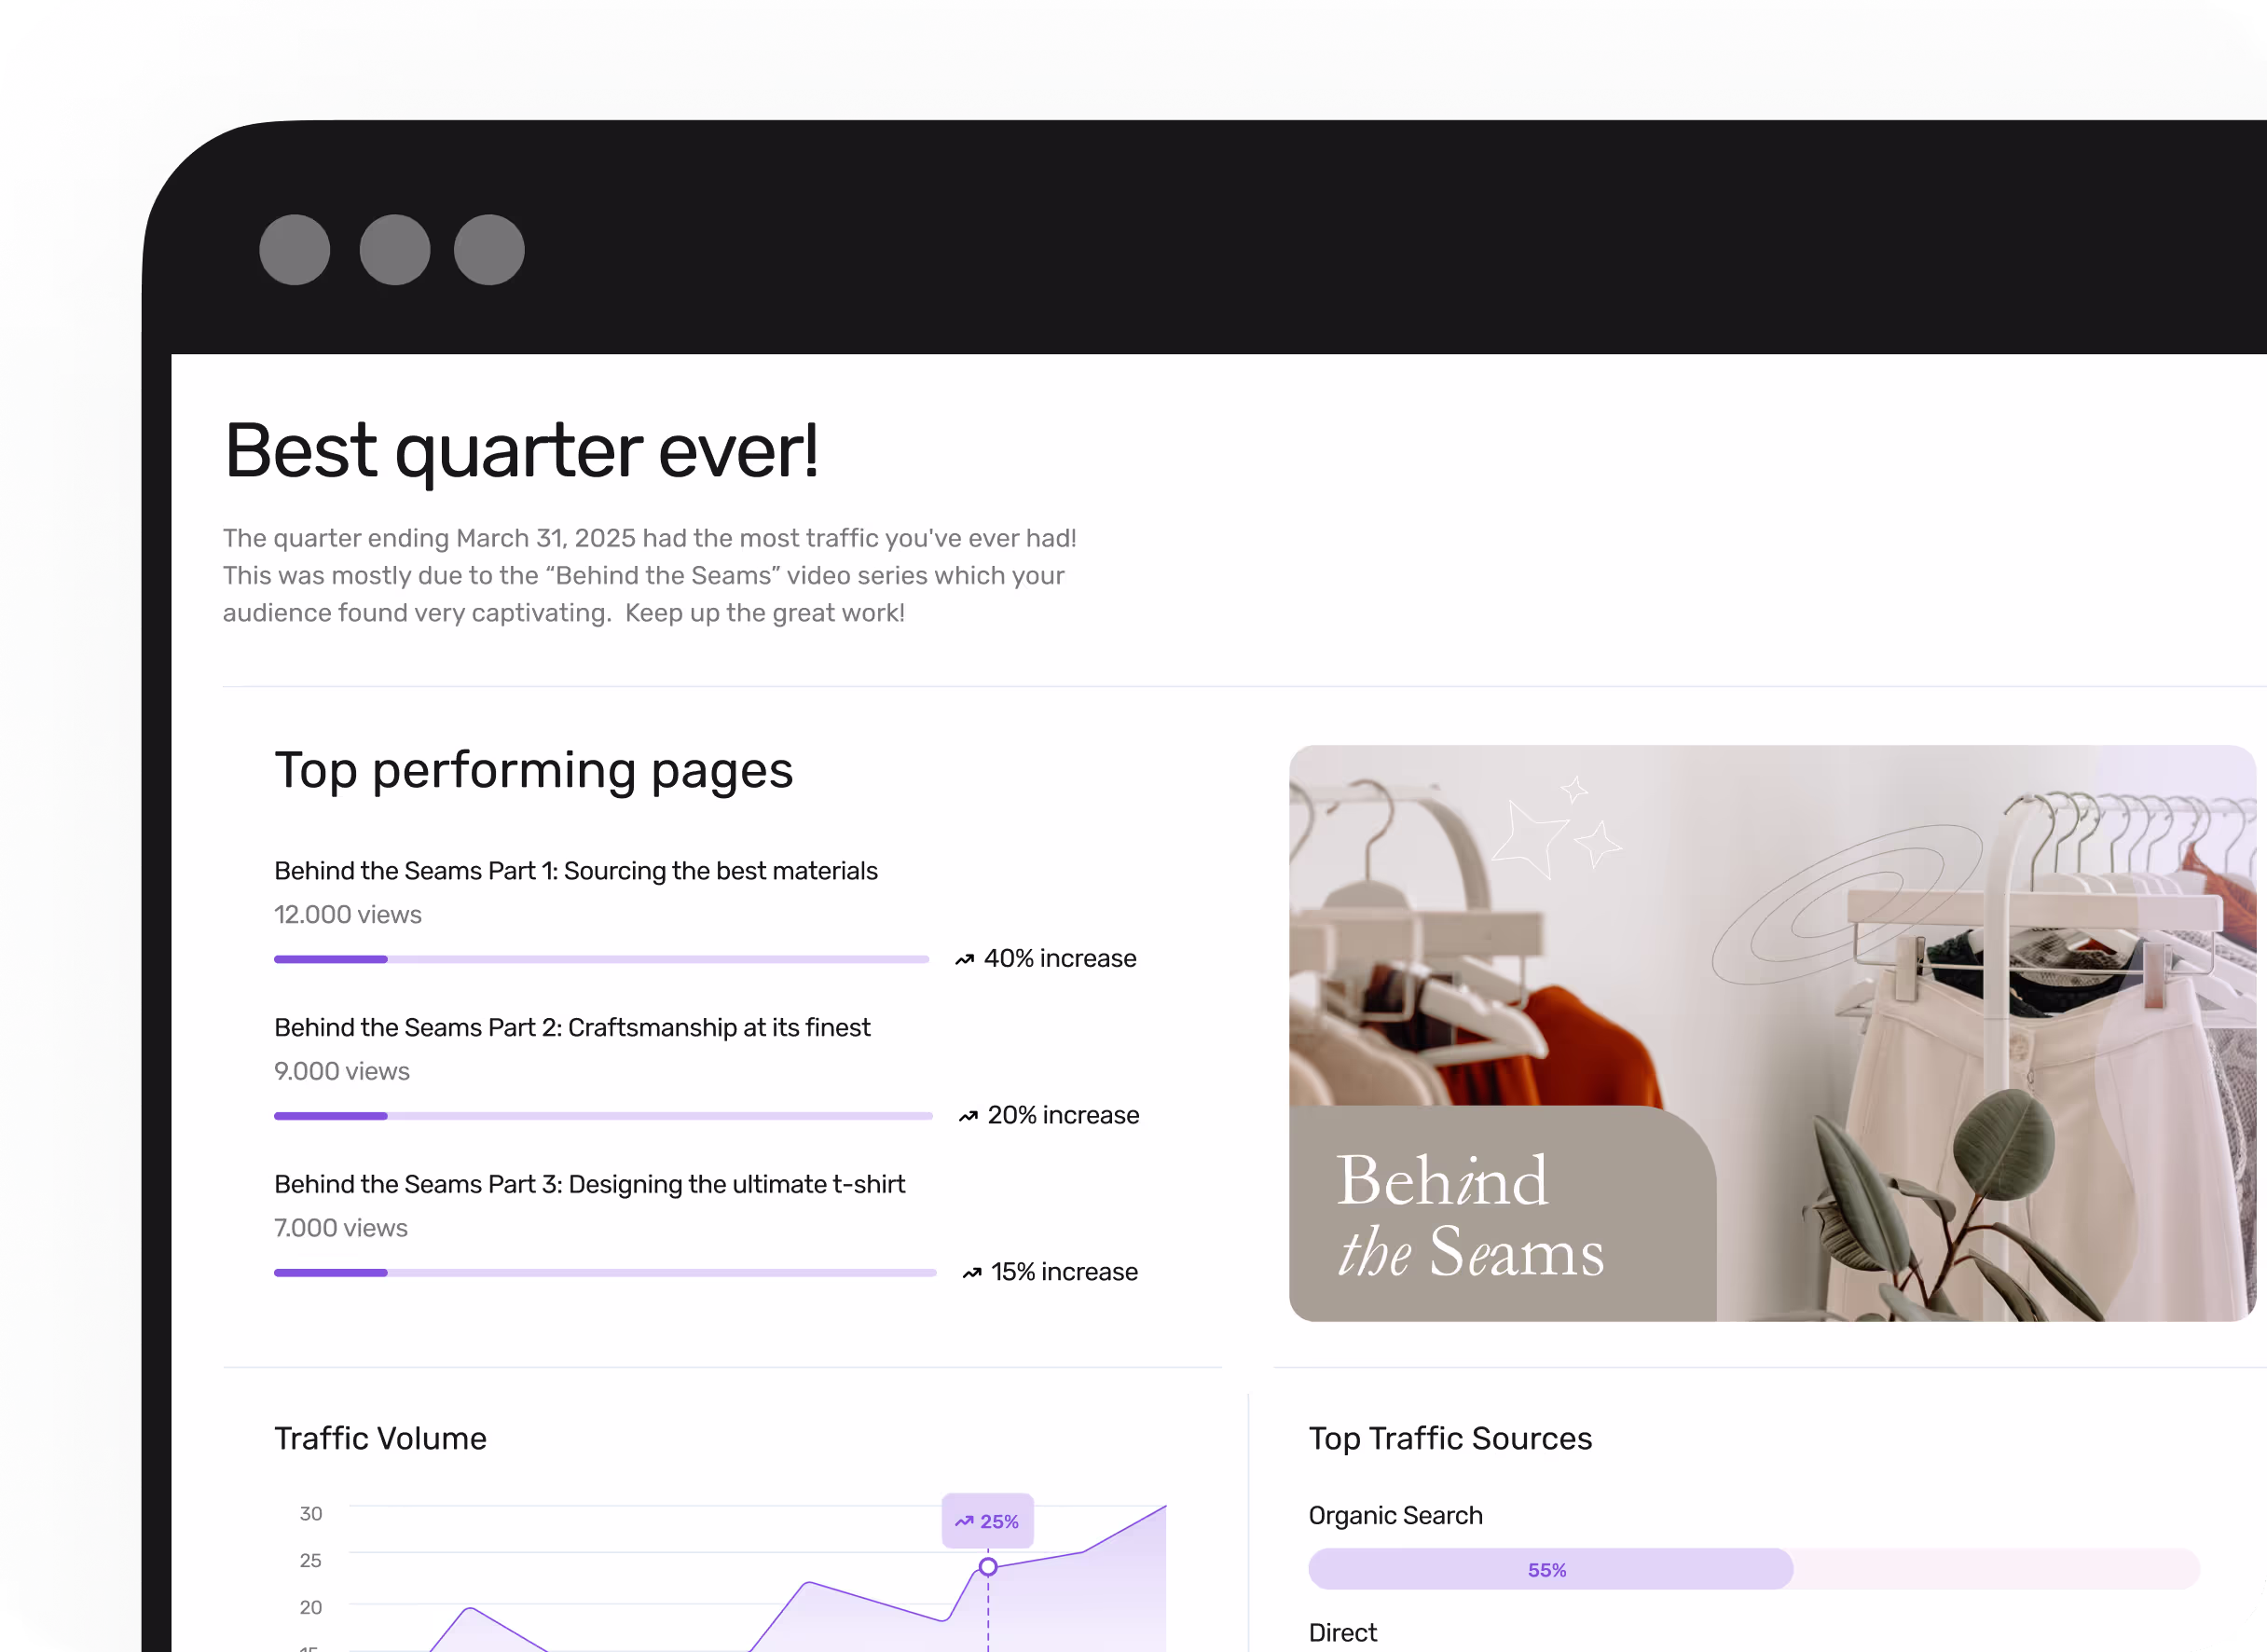This screenshot has height=1652, width=2267.
Task: Click the 'Traffic Volume' title
Action: pyautogui.click(x=380, y=1439)
